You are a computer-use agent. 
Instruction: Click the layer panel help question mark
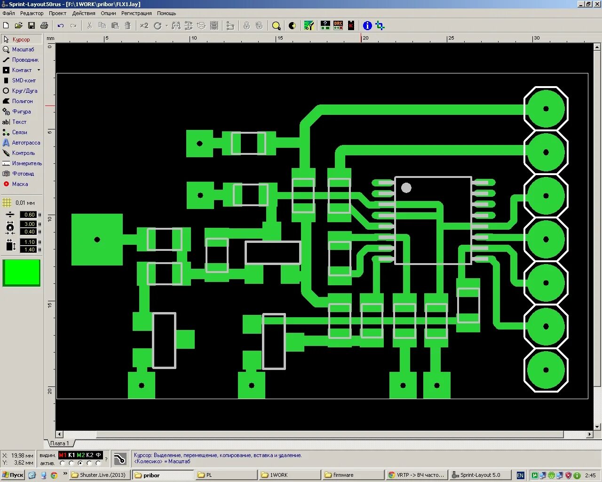pos(106,460)
